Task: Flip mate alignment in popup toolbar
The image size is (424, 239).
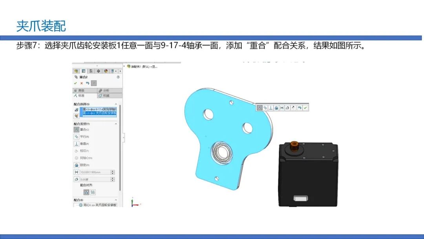Action: click(x=293, y=108)
